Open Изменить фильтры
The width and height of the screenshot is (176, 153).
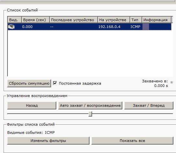coord(48,141)
